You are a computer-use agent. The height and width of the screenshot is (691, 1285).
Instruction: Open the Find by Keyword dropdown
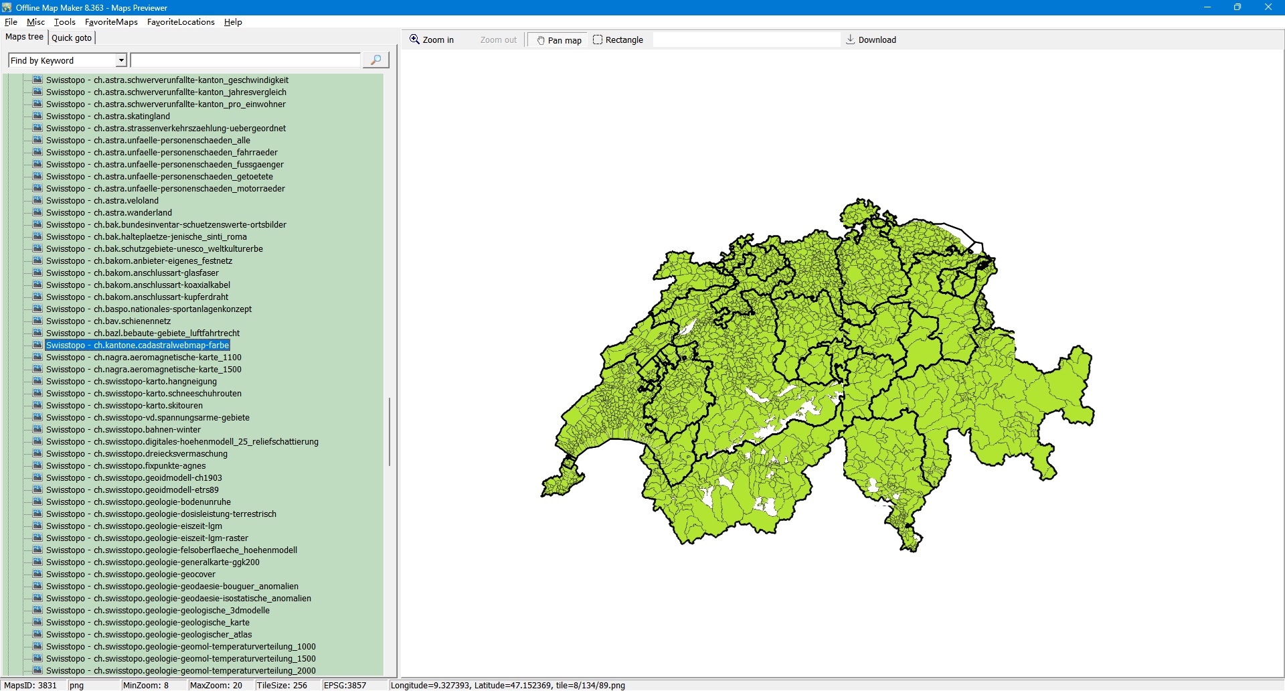(x=121, y=60)
